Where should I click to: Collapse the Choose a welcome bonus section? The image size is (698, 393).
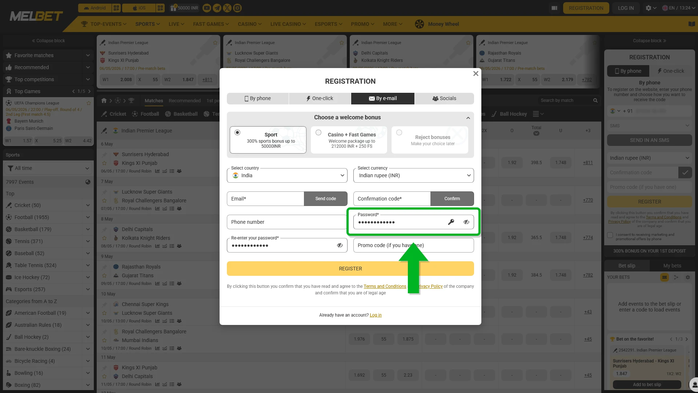click(468, 118)
